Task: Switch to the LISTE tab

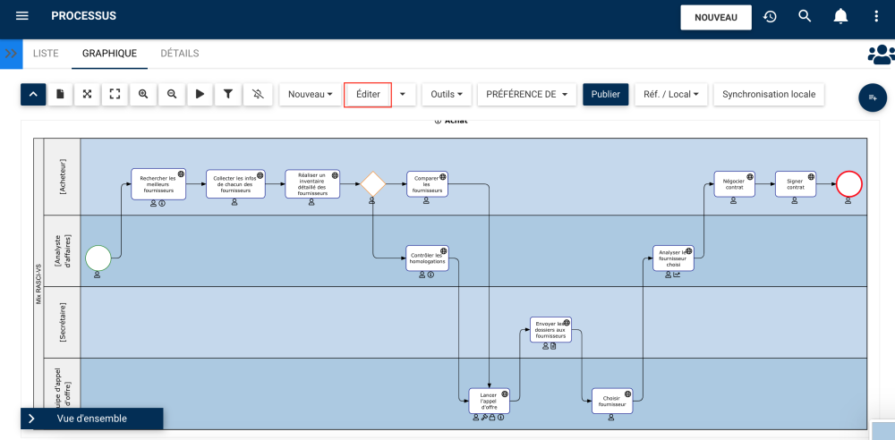Action: (46, 54)
